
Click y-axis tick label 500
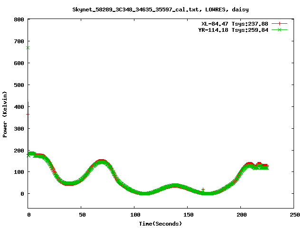click(19, 85)
